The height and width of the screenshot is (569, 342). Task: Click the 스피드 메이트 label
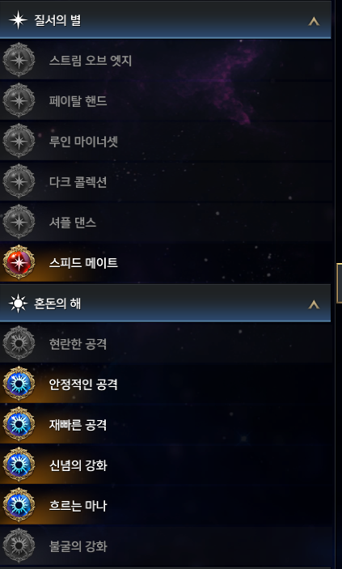(83, 263)
